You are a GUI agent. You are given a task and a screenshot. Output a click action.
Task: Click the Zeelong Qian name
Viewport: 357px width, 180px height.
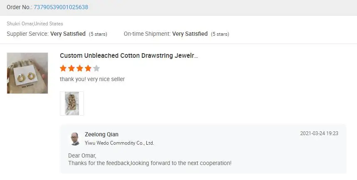pos(101,134)
